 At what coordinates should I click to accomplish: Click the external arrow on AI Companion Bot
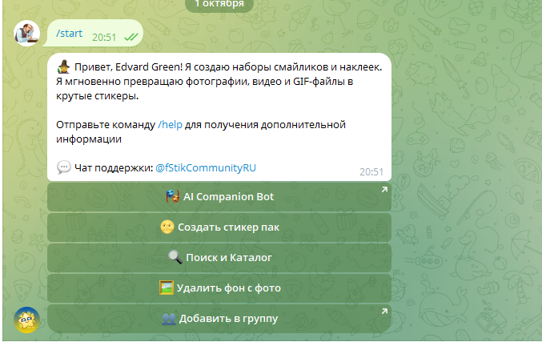[x=383, y=190]
